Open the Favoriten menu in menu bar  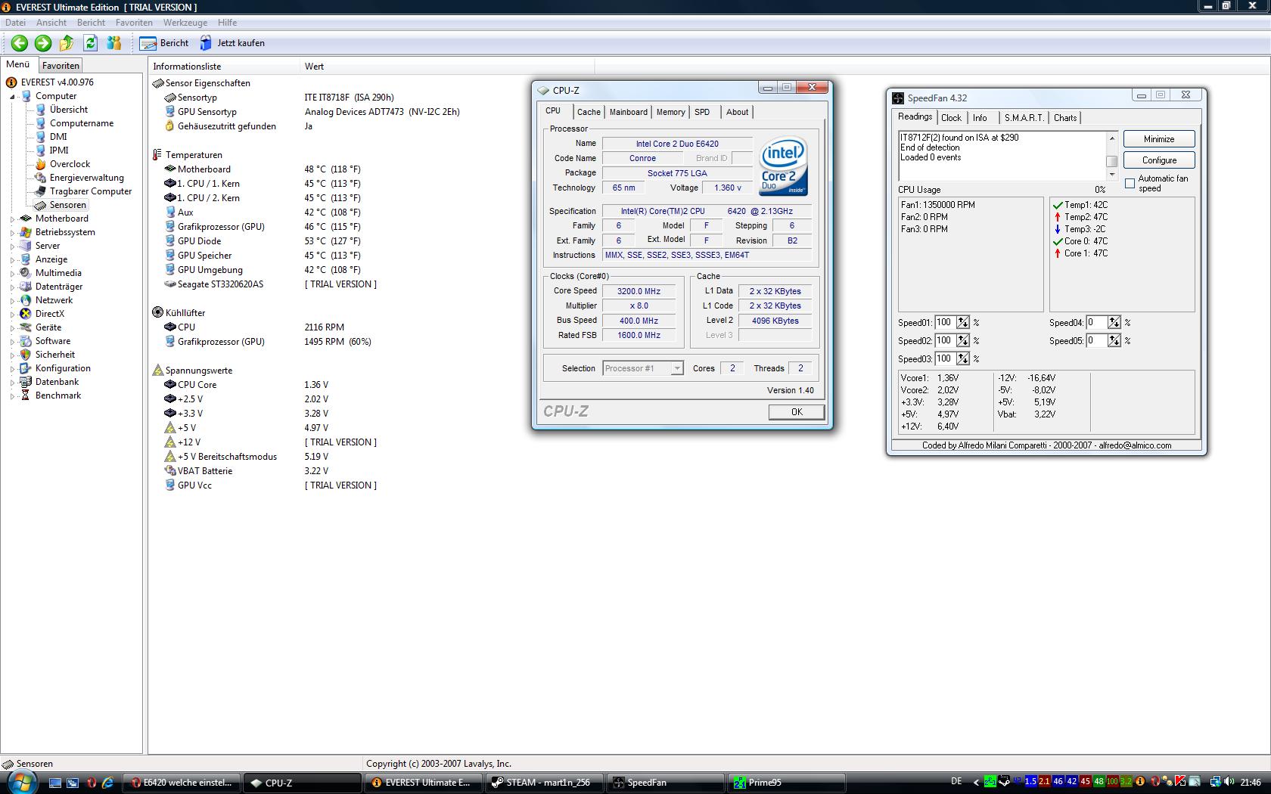[134, 23]
